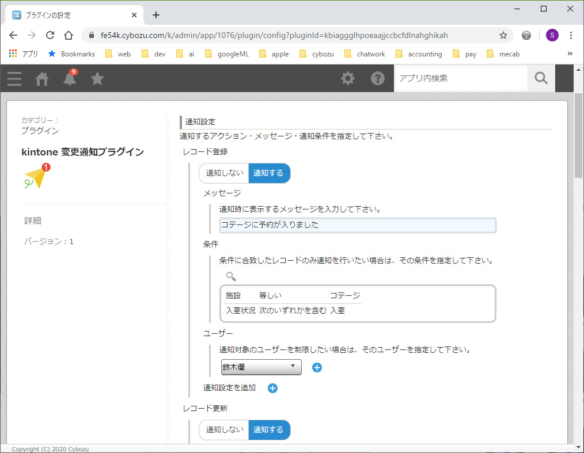Close the プラグインの設定 tab
This screenshot has height=453, width=584.
coord(134,16)
